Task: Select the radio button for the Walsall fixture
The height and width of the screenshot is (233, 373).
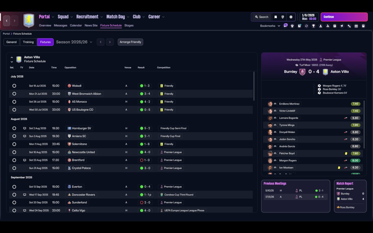Action: 14,86
